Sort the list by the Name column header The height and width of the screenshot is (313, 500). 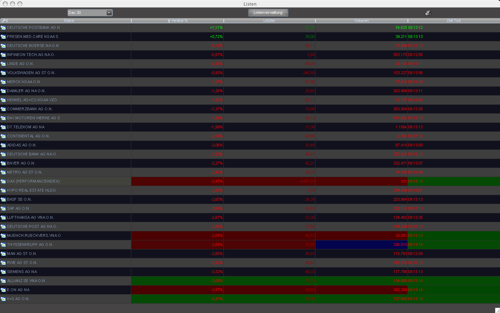[69, 21]
